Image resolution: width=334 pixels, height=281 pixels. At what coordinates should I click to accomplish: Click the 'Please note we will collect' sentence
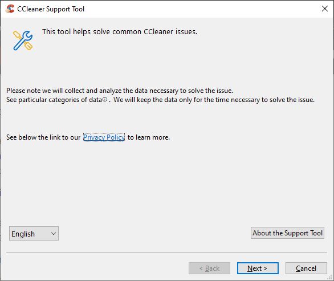[x=120, y=91]
